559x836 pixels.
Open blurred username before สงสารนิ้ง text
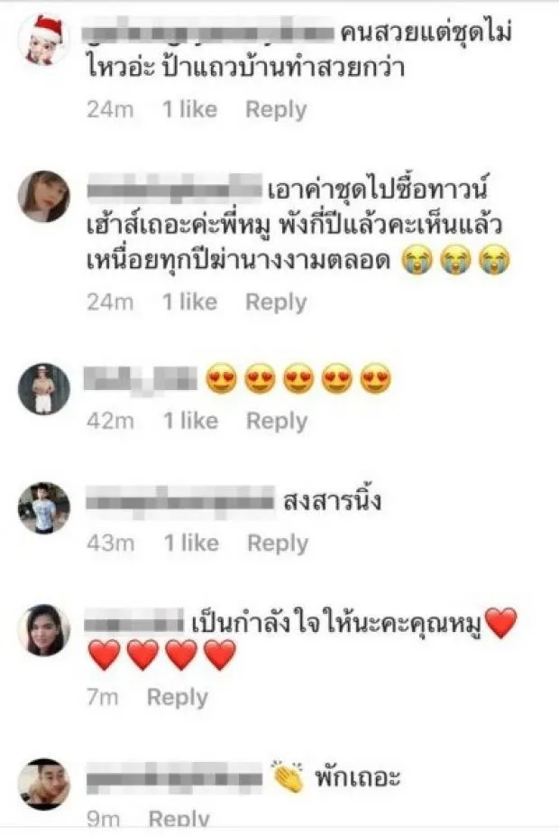point(180,502)
